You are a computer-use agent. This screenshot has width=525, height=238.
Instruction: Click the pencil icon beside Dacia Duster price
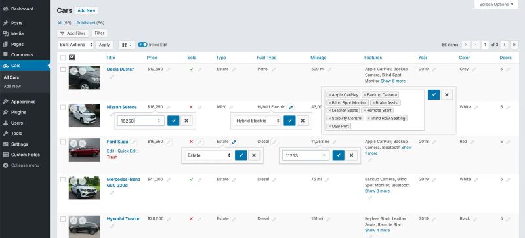(168, 69)
